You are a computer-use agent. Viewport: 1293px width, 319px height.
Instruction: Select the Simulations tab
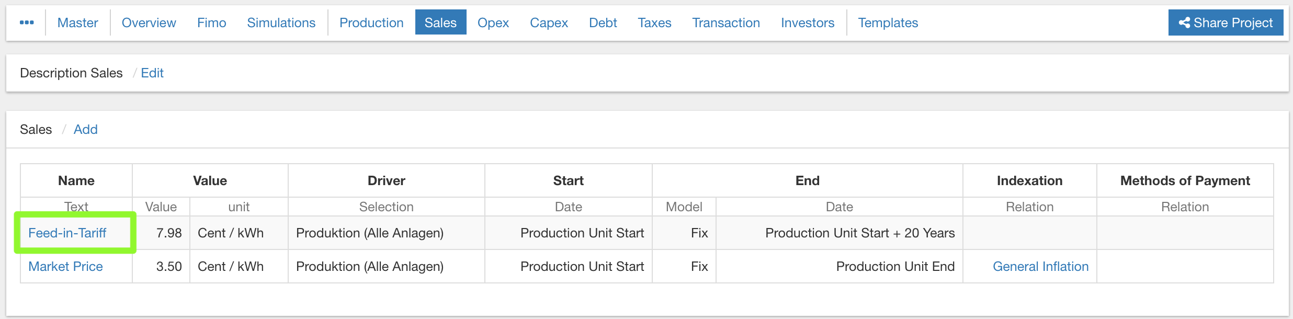pyautogui.click(x=281, y=22)
